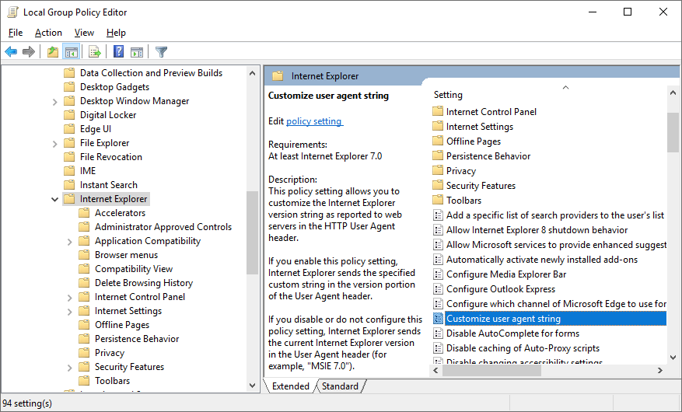682x412 pixels.
Task: Expand the Application Compatibility tree node
Action: (70, 241)
